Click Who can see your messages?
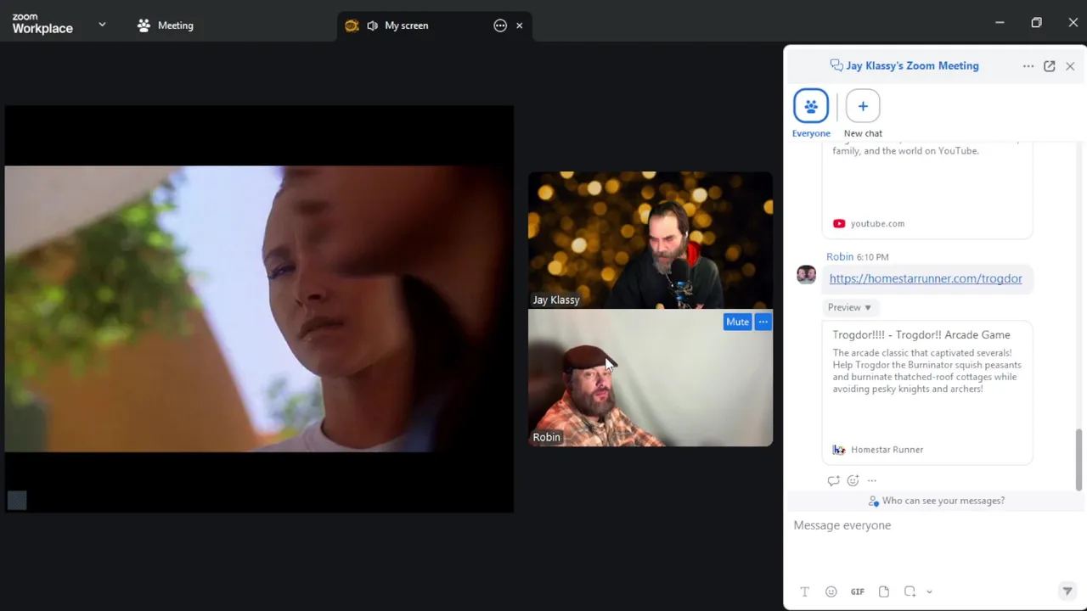Viewport: 1087px width, 611px height. pos(936,501)
